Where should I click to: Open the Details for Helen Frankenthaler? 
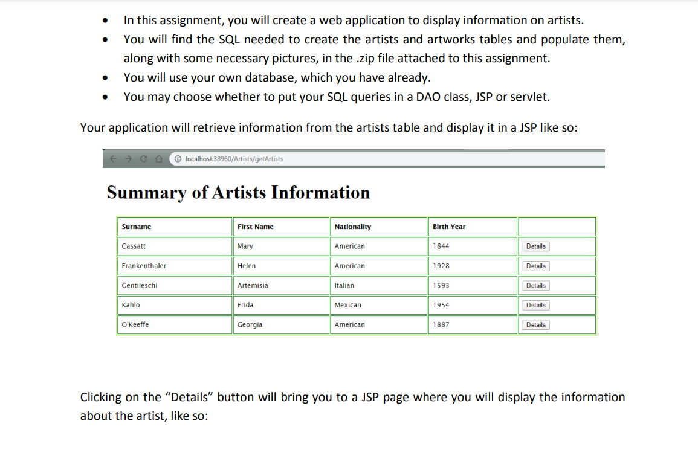(x=535, y=266)
